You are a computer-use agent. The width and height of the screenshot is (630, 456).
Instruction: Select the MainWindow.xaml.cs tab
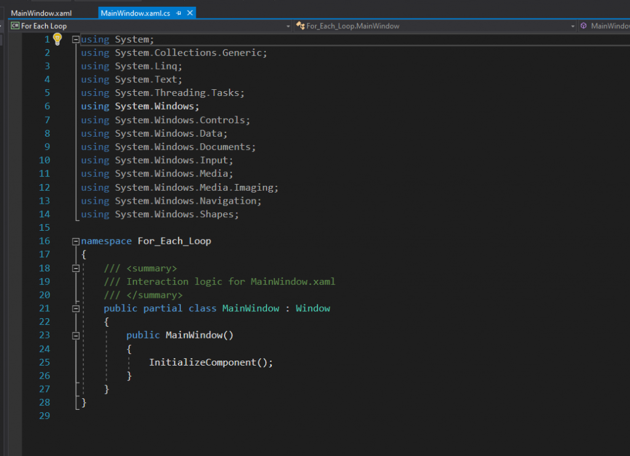pyautogui.click(x=138, y=12)
